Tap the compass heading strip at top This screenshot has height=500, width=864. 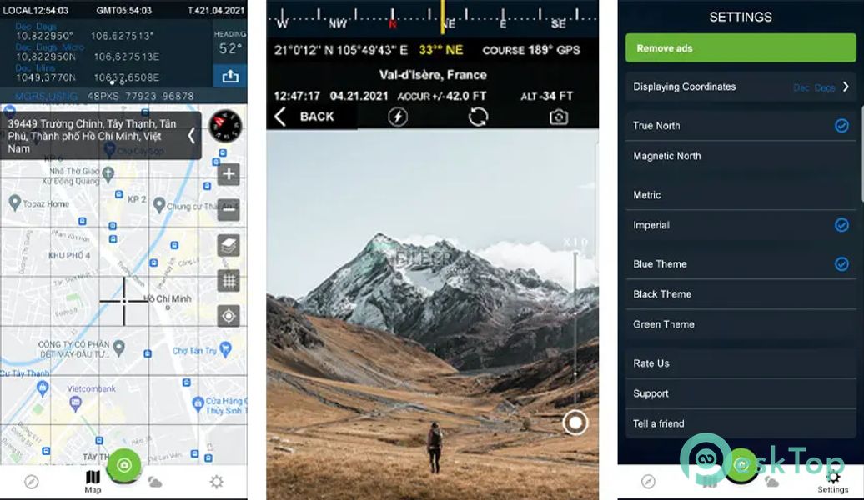[x=433, y=18]
